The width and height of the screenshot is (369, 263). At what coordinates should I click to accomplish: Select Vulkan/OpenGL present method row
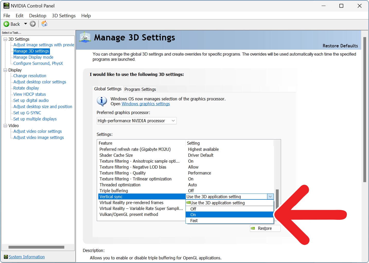(x=142, y=214)
